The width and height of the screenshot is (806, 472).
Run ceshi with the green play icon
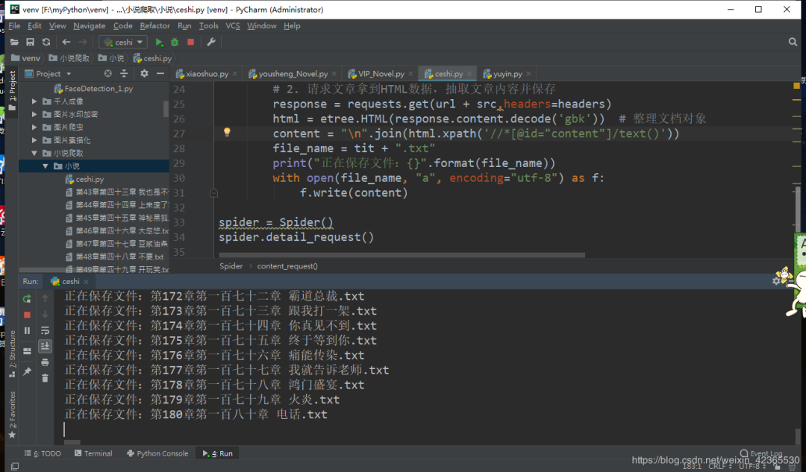tap(159, 42)
